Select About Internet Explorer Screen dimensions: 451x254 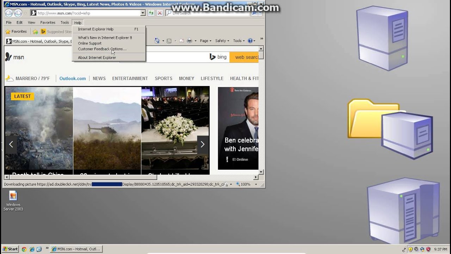click(109, 58)
